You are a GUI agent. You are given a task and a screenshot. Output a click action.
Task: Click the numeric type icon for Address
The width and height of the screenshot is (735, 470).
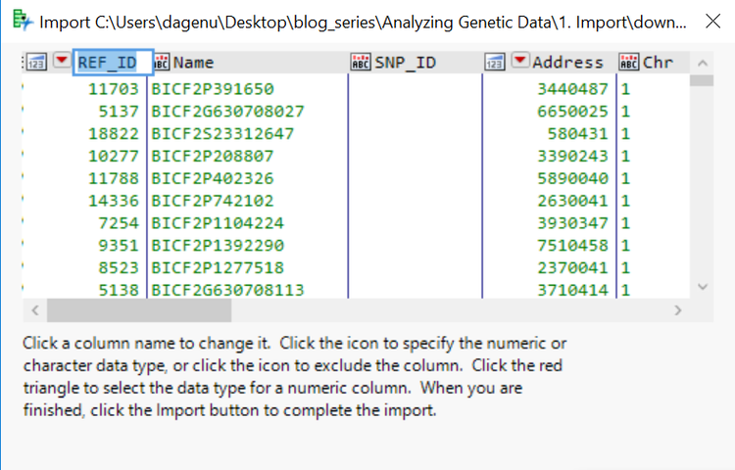click(495, 63)
